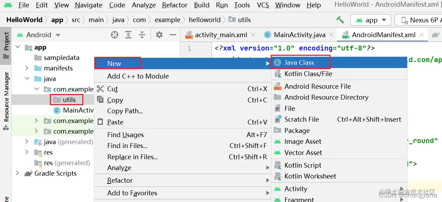The height and width of the screenshot is (202, 442).
Task: Choose Add C++ to Module
Action: (x=182, y=76)
